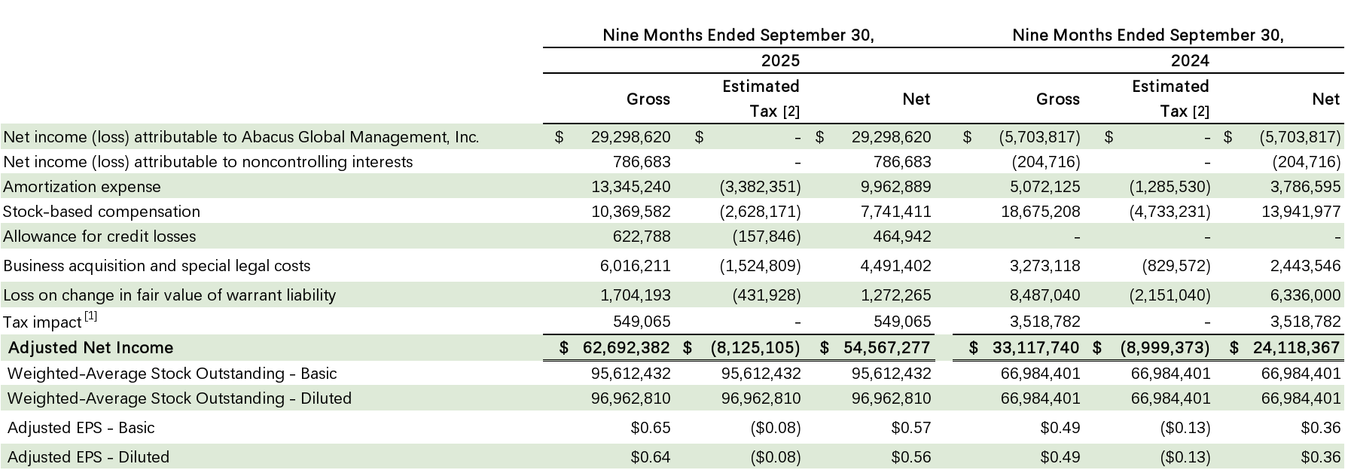Select the 13,345,240 amortization gross value
The image size is (1345, 470).
[x=630, y=187]
